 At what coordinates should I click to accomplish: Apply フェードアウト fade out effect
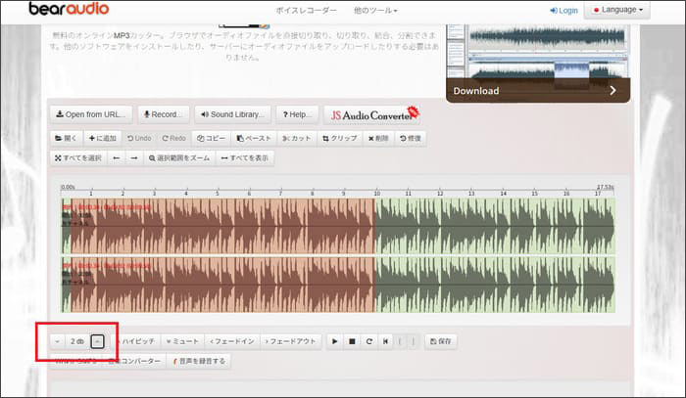click(x=291, y=341)
